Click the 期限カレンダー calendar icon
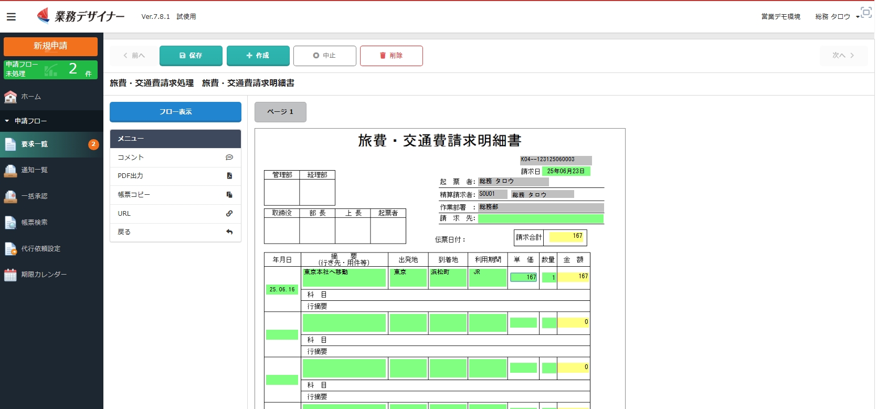The height and width of the screenshot is (409, 877). click(10, 275)
